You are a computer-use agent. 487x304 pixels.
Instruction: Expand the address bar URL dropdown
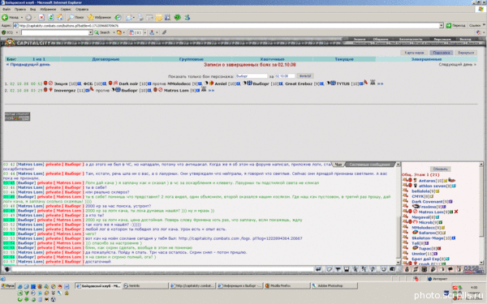pyautogui.click(x=441, y=25)
